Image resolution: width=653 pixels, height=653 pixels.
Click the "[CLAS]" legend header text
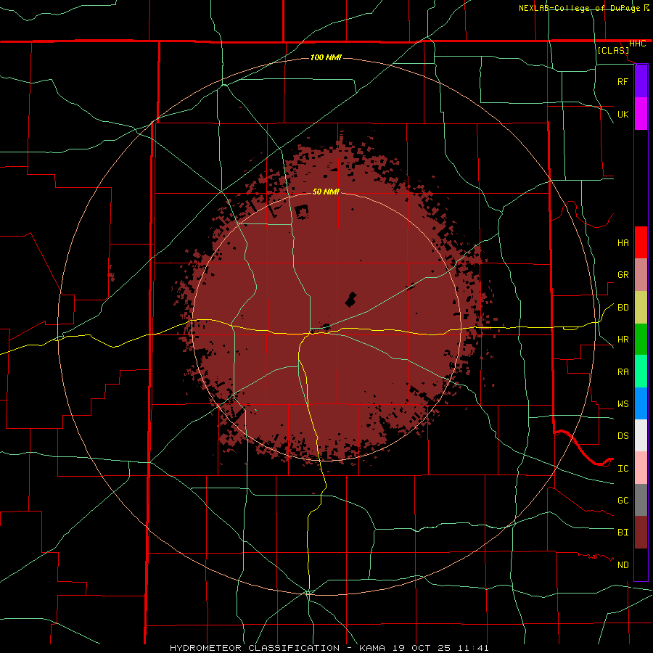pyautogui.click(x=613, y=51)
